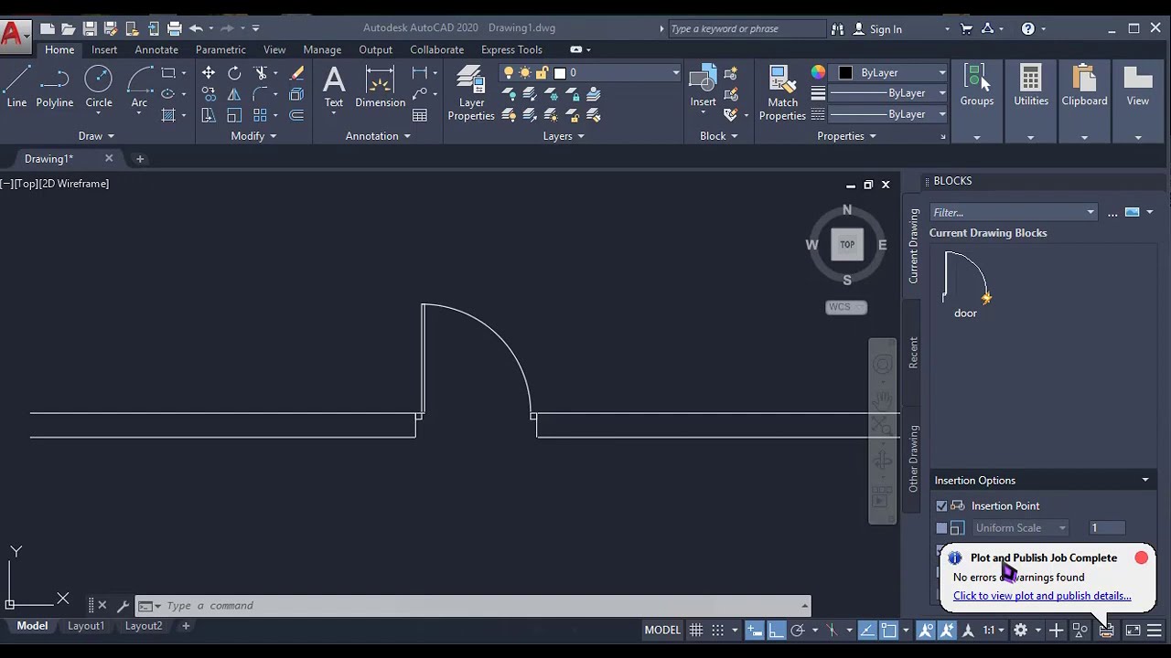This screenshot has height=658, width=1171.
Task: Click the Insert block icon
Action: (703, 88)
